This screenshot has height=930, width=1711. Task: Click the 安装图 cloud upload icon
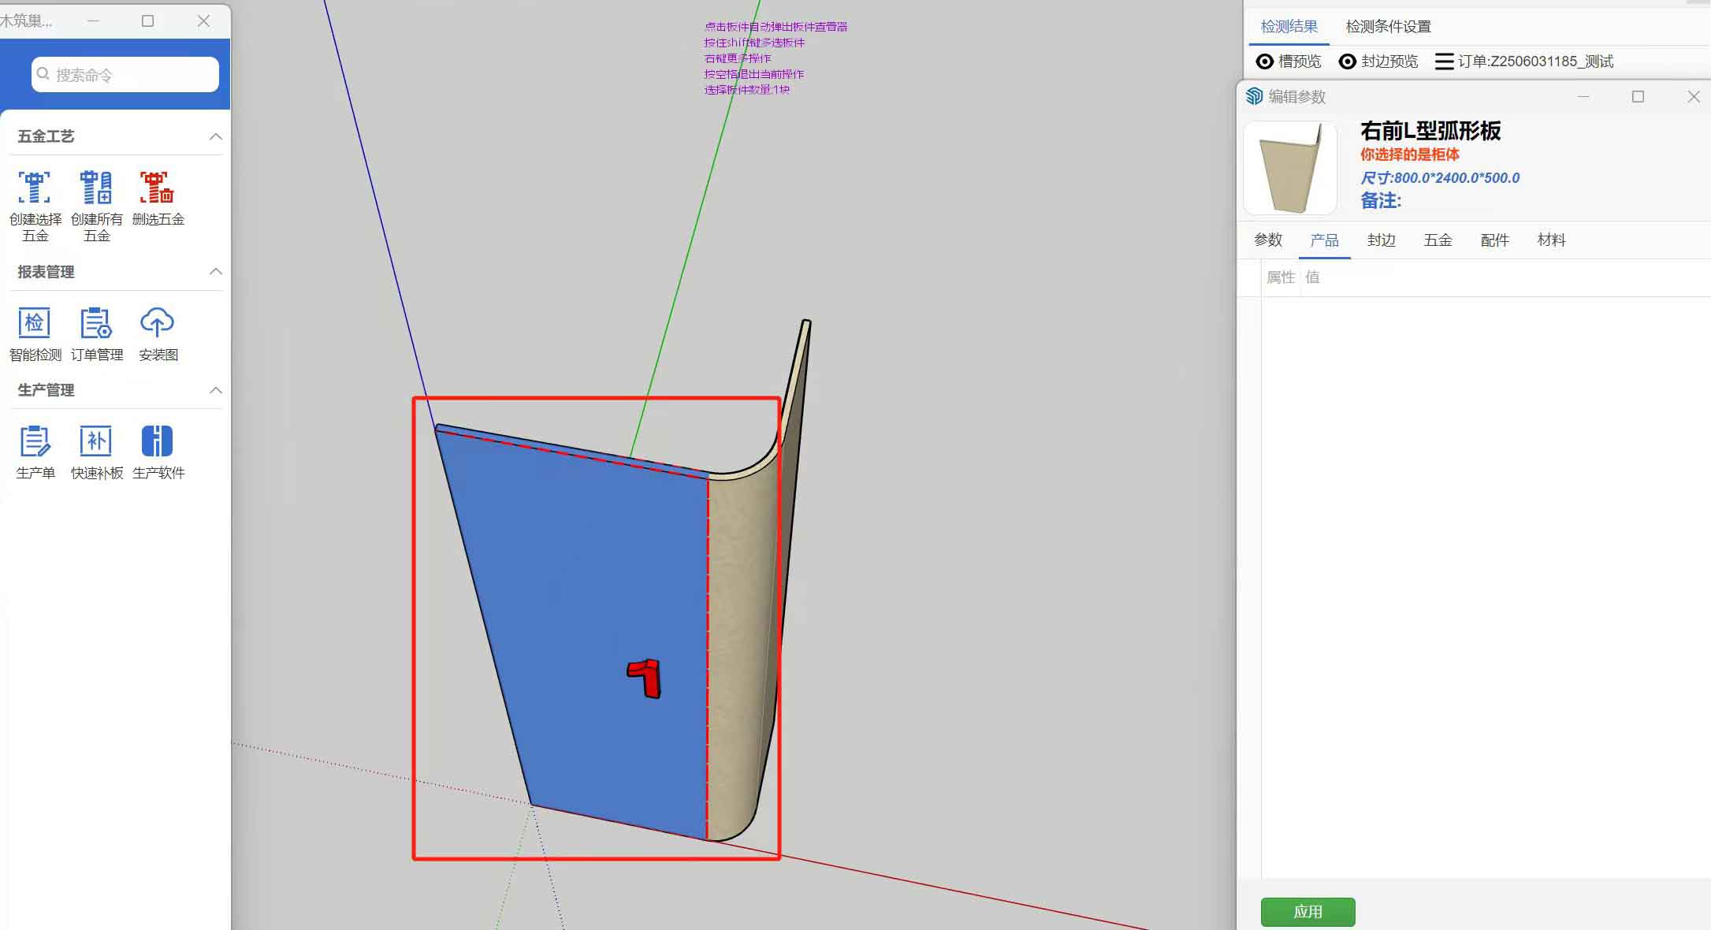point(158,323)
